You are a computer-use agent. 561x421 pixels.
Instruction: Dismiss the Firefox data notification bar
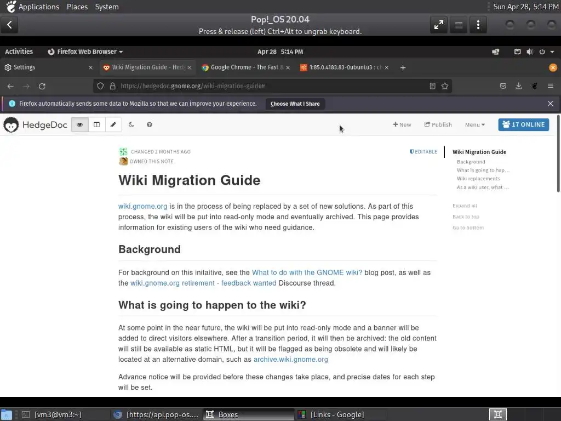(550, 104)
